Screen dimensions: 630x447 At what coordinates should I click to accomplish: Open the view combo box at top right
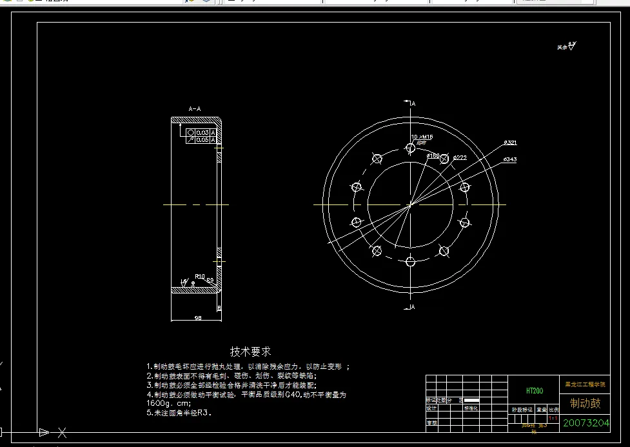coord(555,2)
